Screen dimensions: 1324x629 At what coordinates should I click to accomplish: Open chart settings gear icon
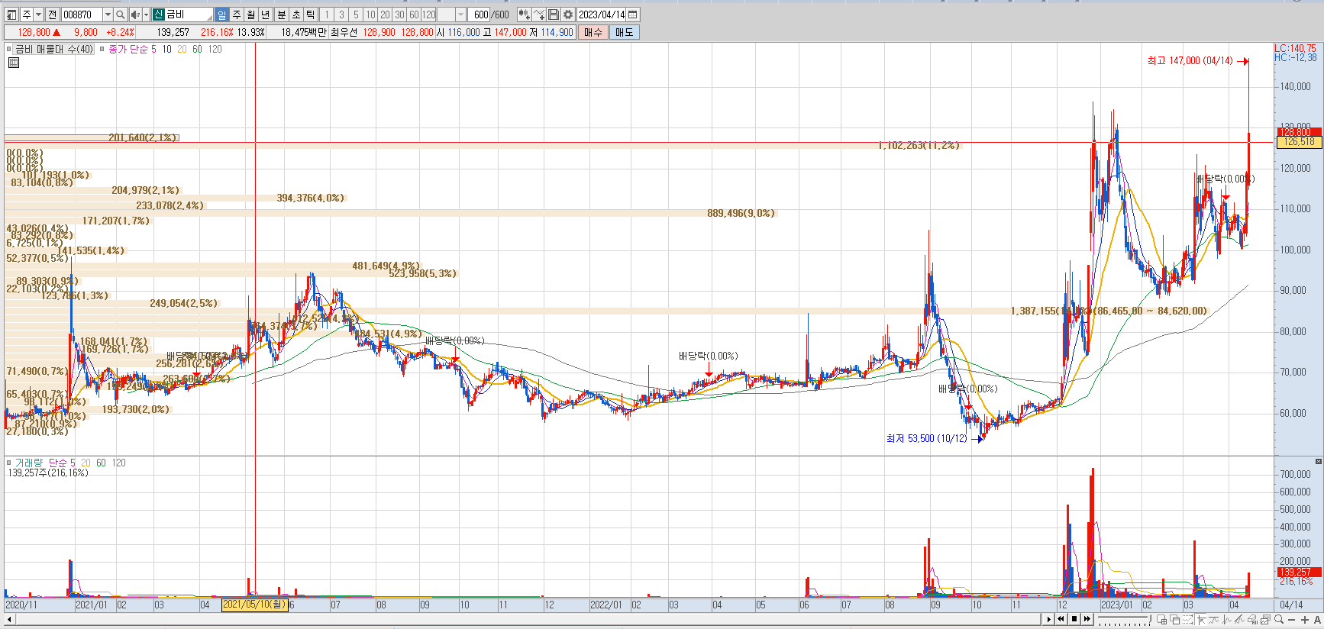pyautogui.click(x=568, y=15)
